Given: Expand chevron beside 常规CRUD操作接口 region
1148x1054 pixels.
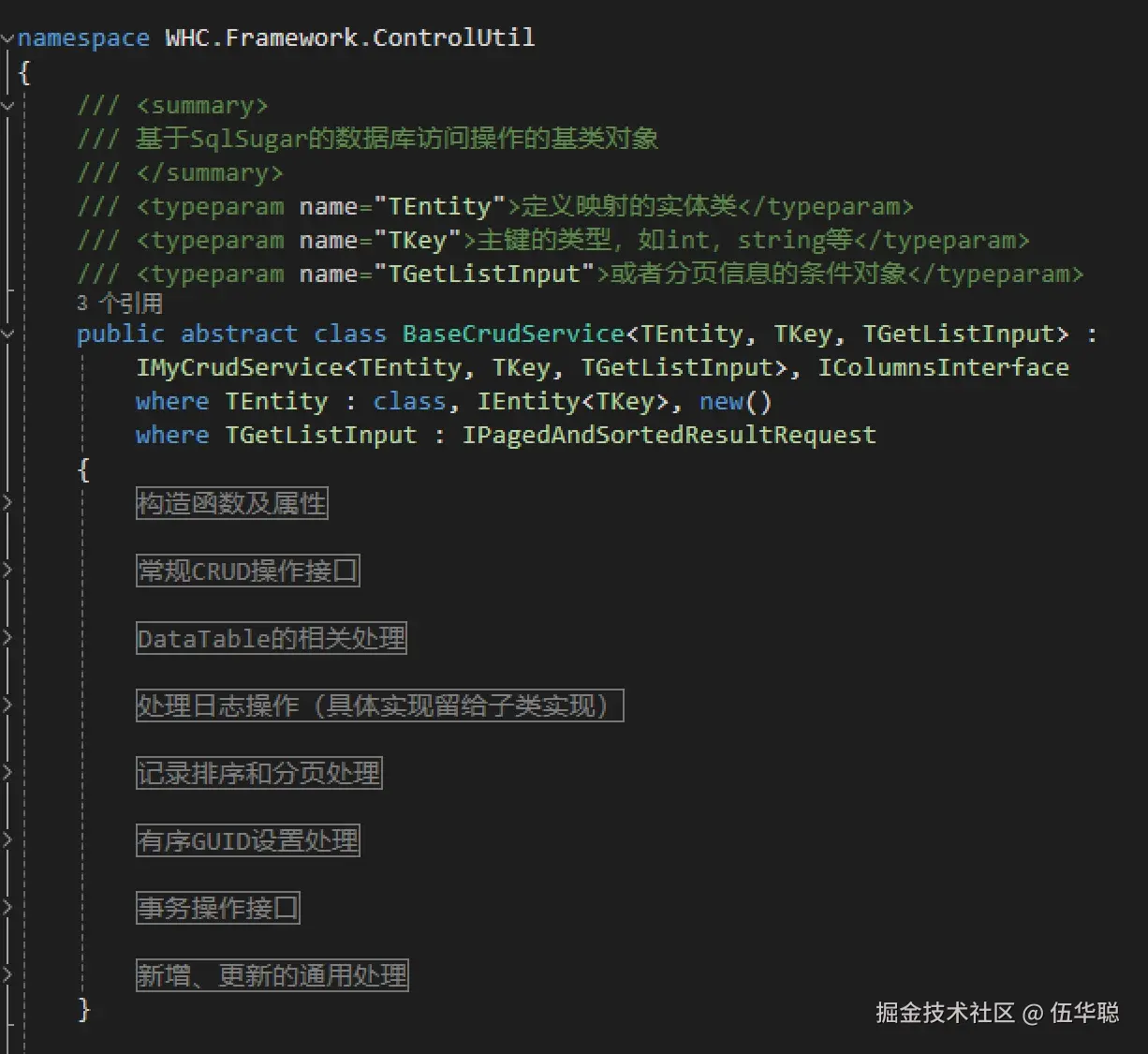Looking at the screenshot, I should click(x=7, y=571).
